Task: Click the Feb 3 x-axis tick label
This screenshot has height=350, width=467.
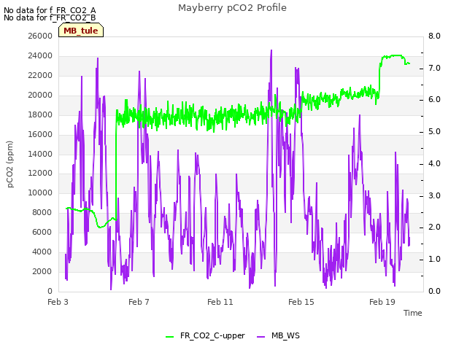Action: pyautogui.click(x=58, y=302)
